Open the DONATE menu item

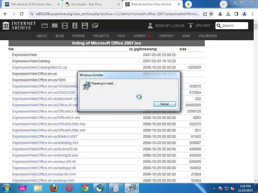(x=142, y=36)
